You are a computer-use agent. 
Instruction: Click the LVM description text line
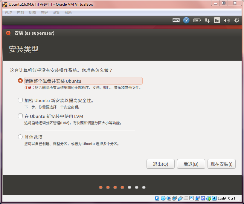point(73,123)
